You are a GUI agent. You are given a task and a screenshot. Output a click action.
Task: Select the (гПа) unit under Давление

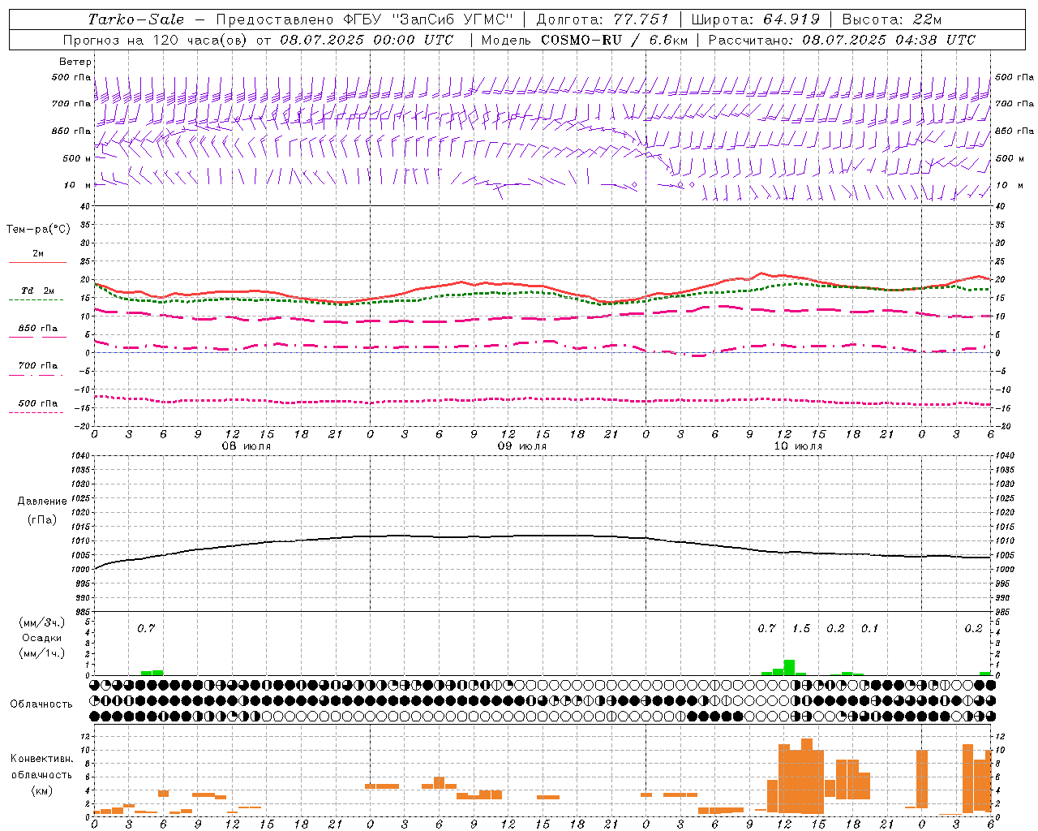pyautogui.click(x=42, y=519)
